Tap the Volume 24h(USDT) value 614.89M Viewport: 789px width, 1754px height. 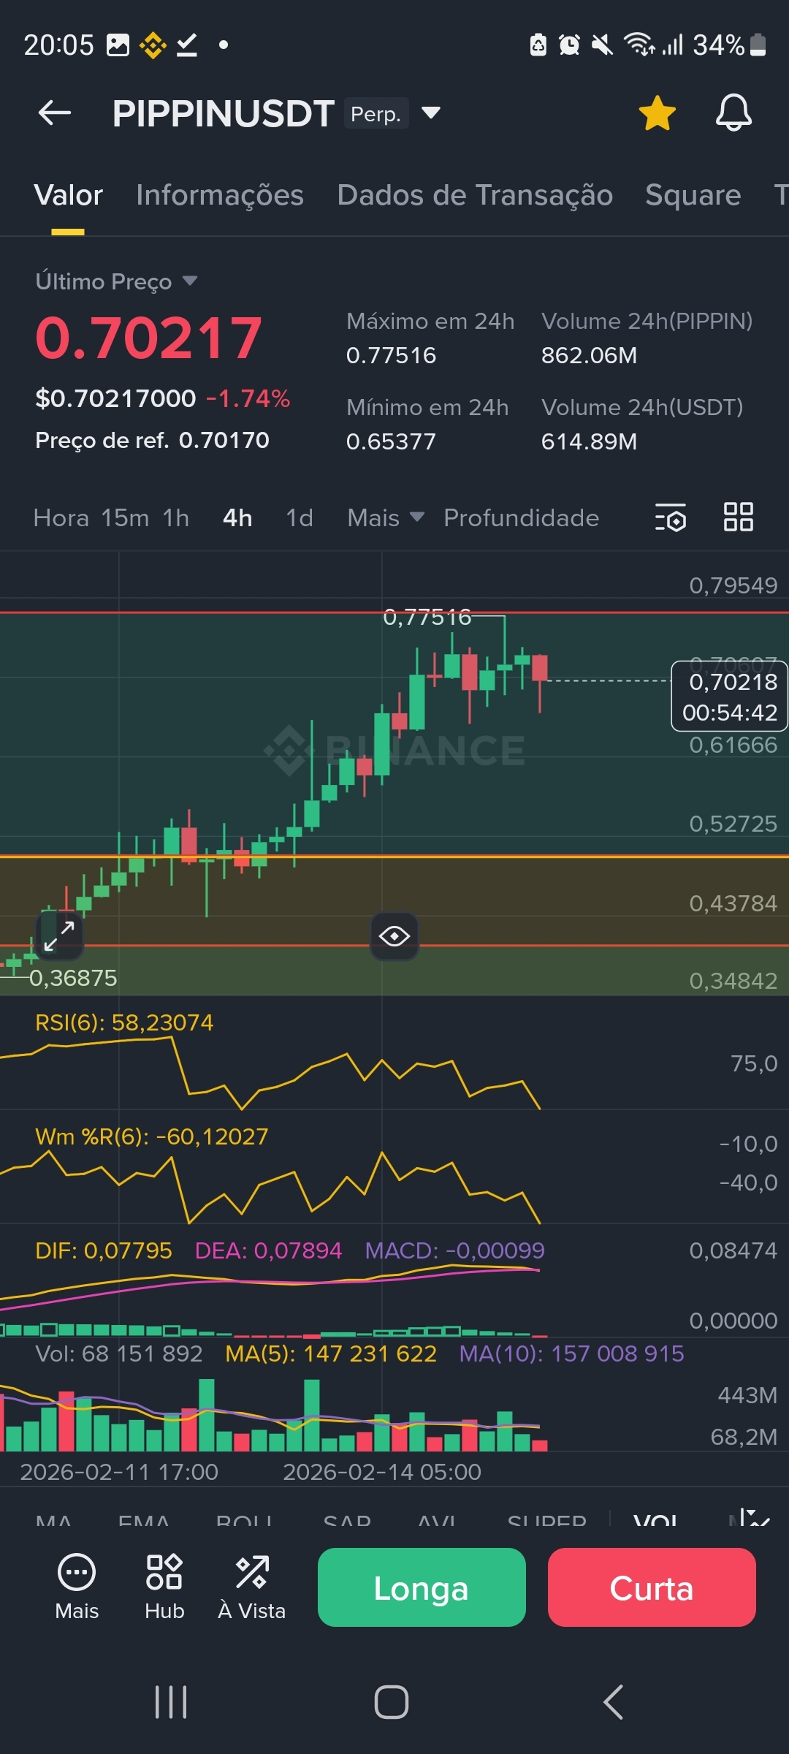click(589, 441)
